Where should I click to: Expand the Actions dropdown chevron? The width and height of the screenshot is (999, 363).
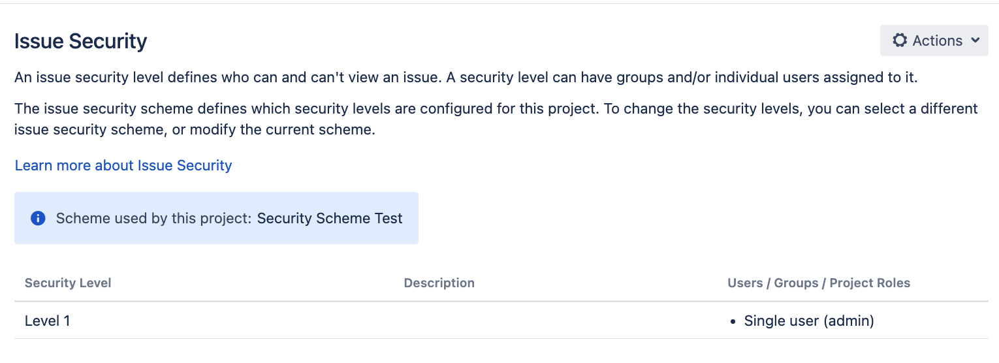[975, 40]
